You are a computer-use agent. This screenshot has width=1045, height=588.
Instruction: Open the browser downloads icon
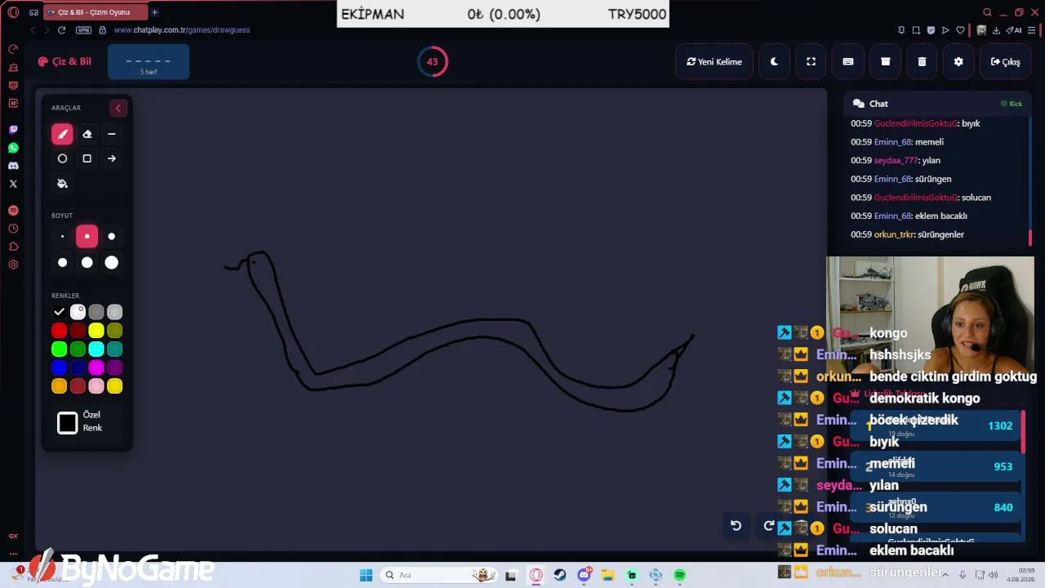[x=996, y=30]
